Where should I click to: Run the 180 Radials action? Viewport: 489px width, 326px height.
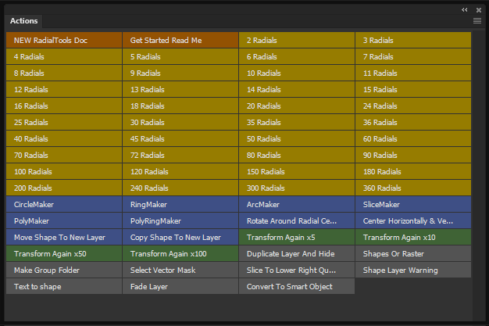(x=413, y=171)
